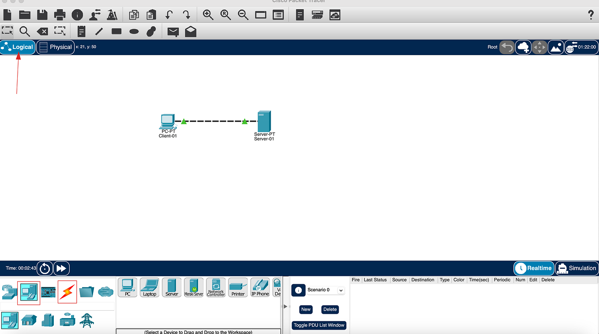Switch to the Logical workspace tab
Screen dimensions: 599x334
pos(18,47)
